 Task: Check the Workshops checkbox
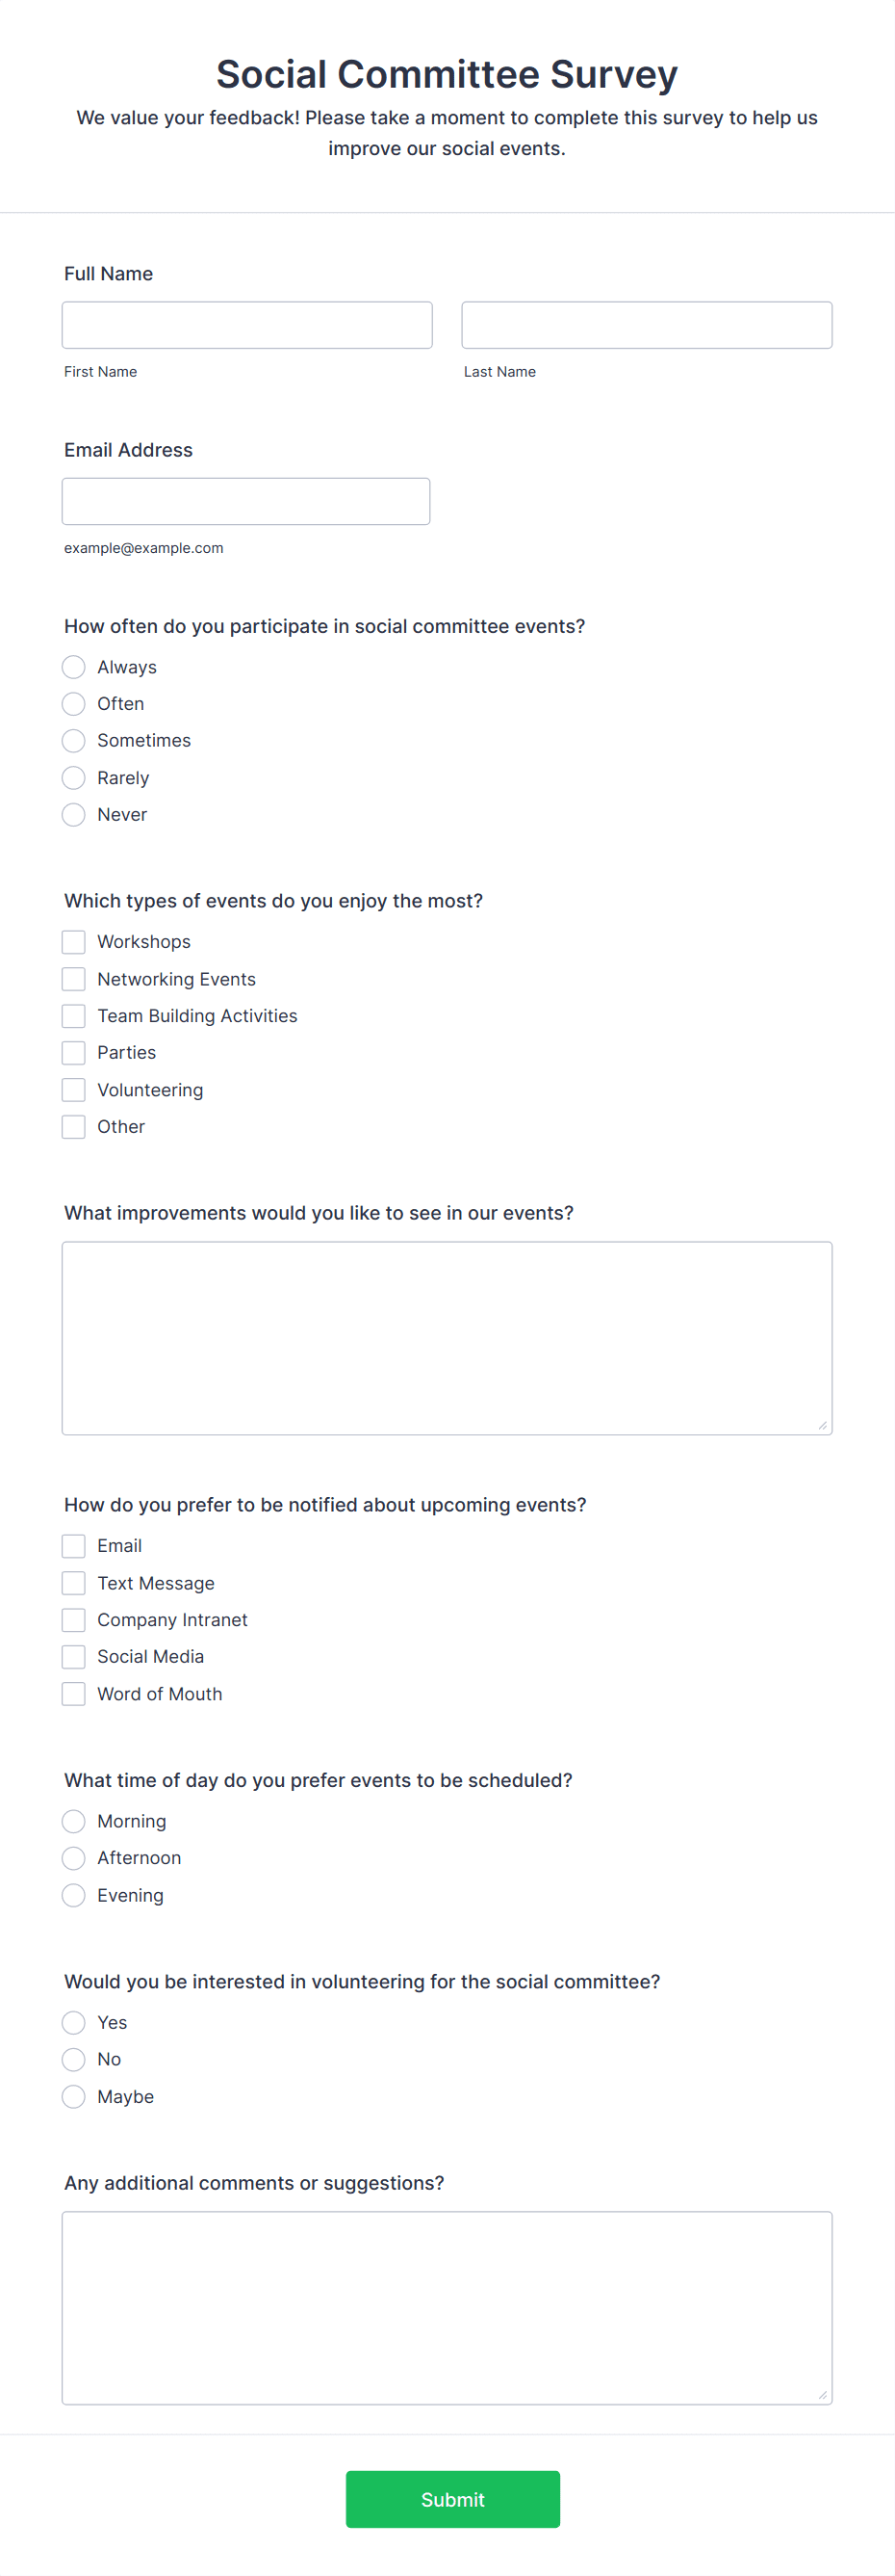(74, 942)
